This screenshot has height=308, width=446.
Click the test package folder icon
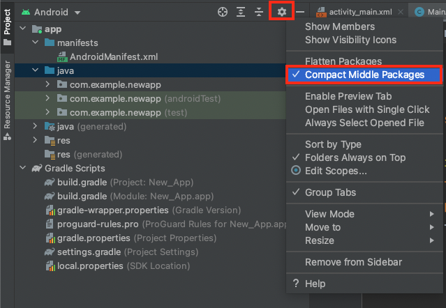click(62, 112)
